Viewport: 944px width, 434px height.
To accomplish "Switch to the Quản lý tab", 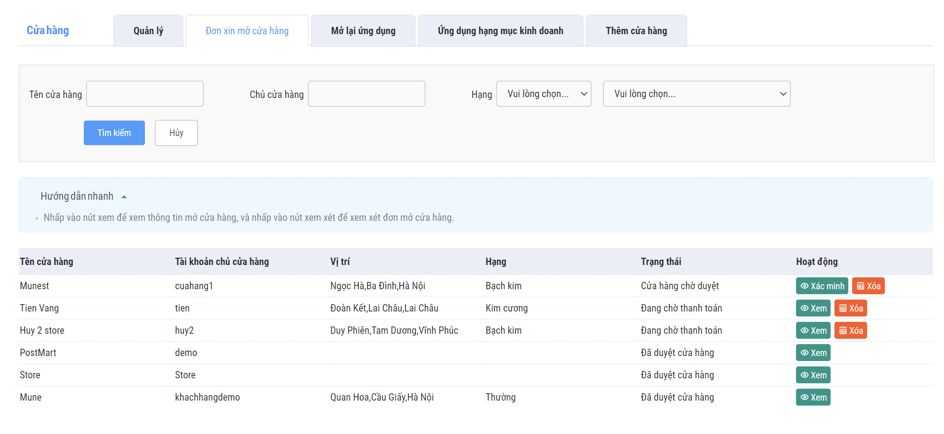I will [148, 31].
